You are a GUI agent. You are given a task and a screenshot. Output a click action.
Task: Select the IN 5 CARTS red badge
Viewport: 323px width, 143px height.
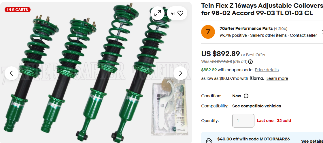click(18, 9)
